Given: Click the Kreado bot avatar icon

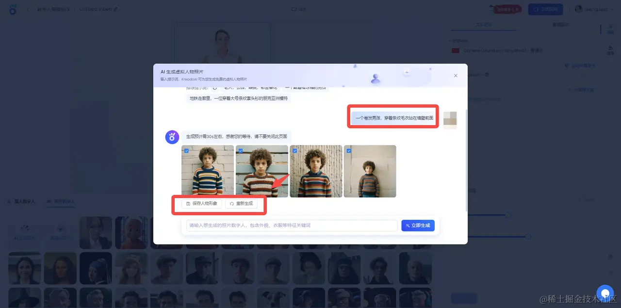Looking at the screenshot, I should 172,137.
